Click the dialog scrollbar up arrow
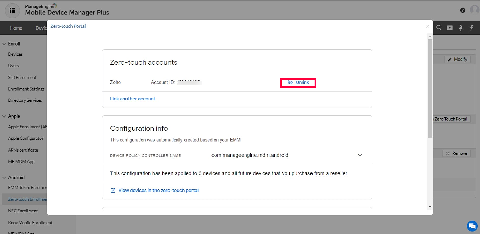Viewport: 480px width, 234px height. (430, 37)
